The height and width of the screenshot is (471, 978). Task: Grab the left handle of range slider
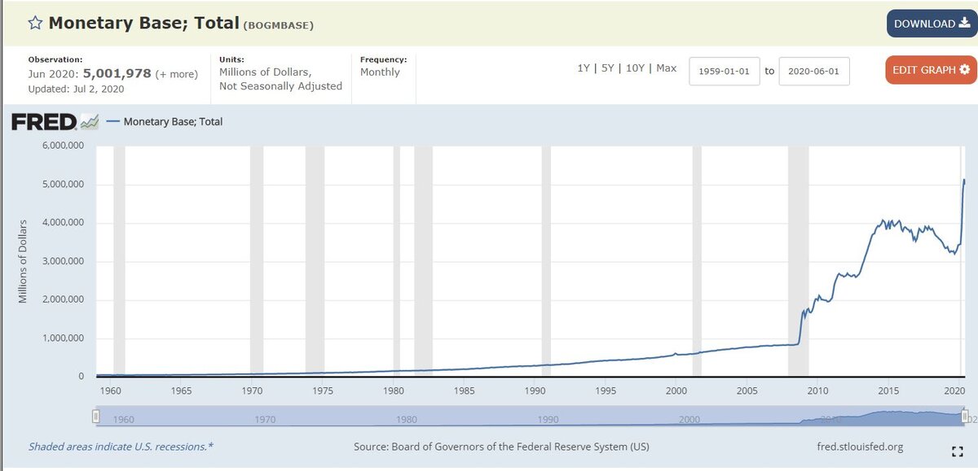pyautogui.click(x=95, y=416)
